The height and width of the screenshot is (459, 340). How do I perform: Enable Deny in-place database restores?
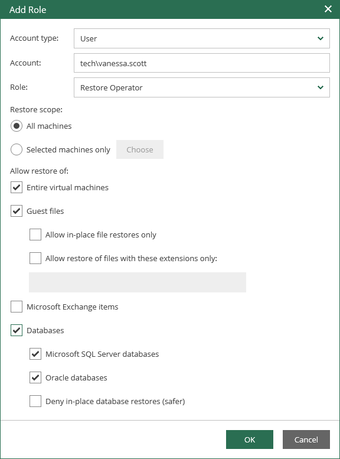[35, 401]
